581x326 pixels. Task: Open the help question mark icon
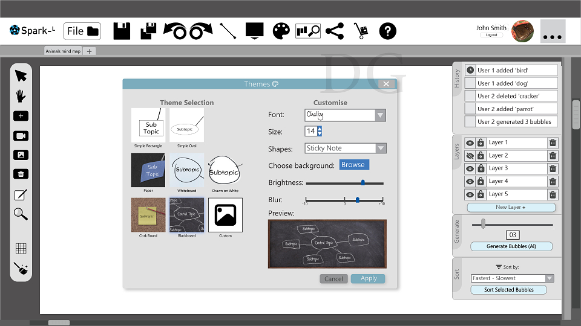point(387,31)
